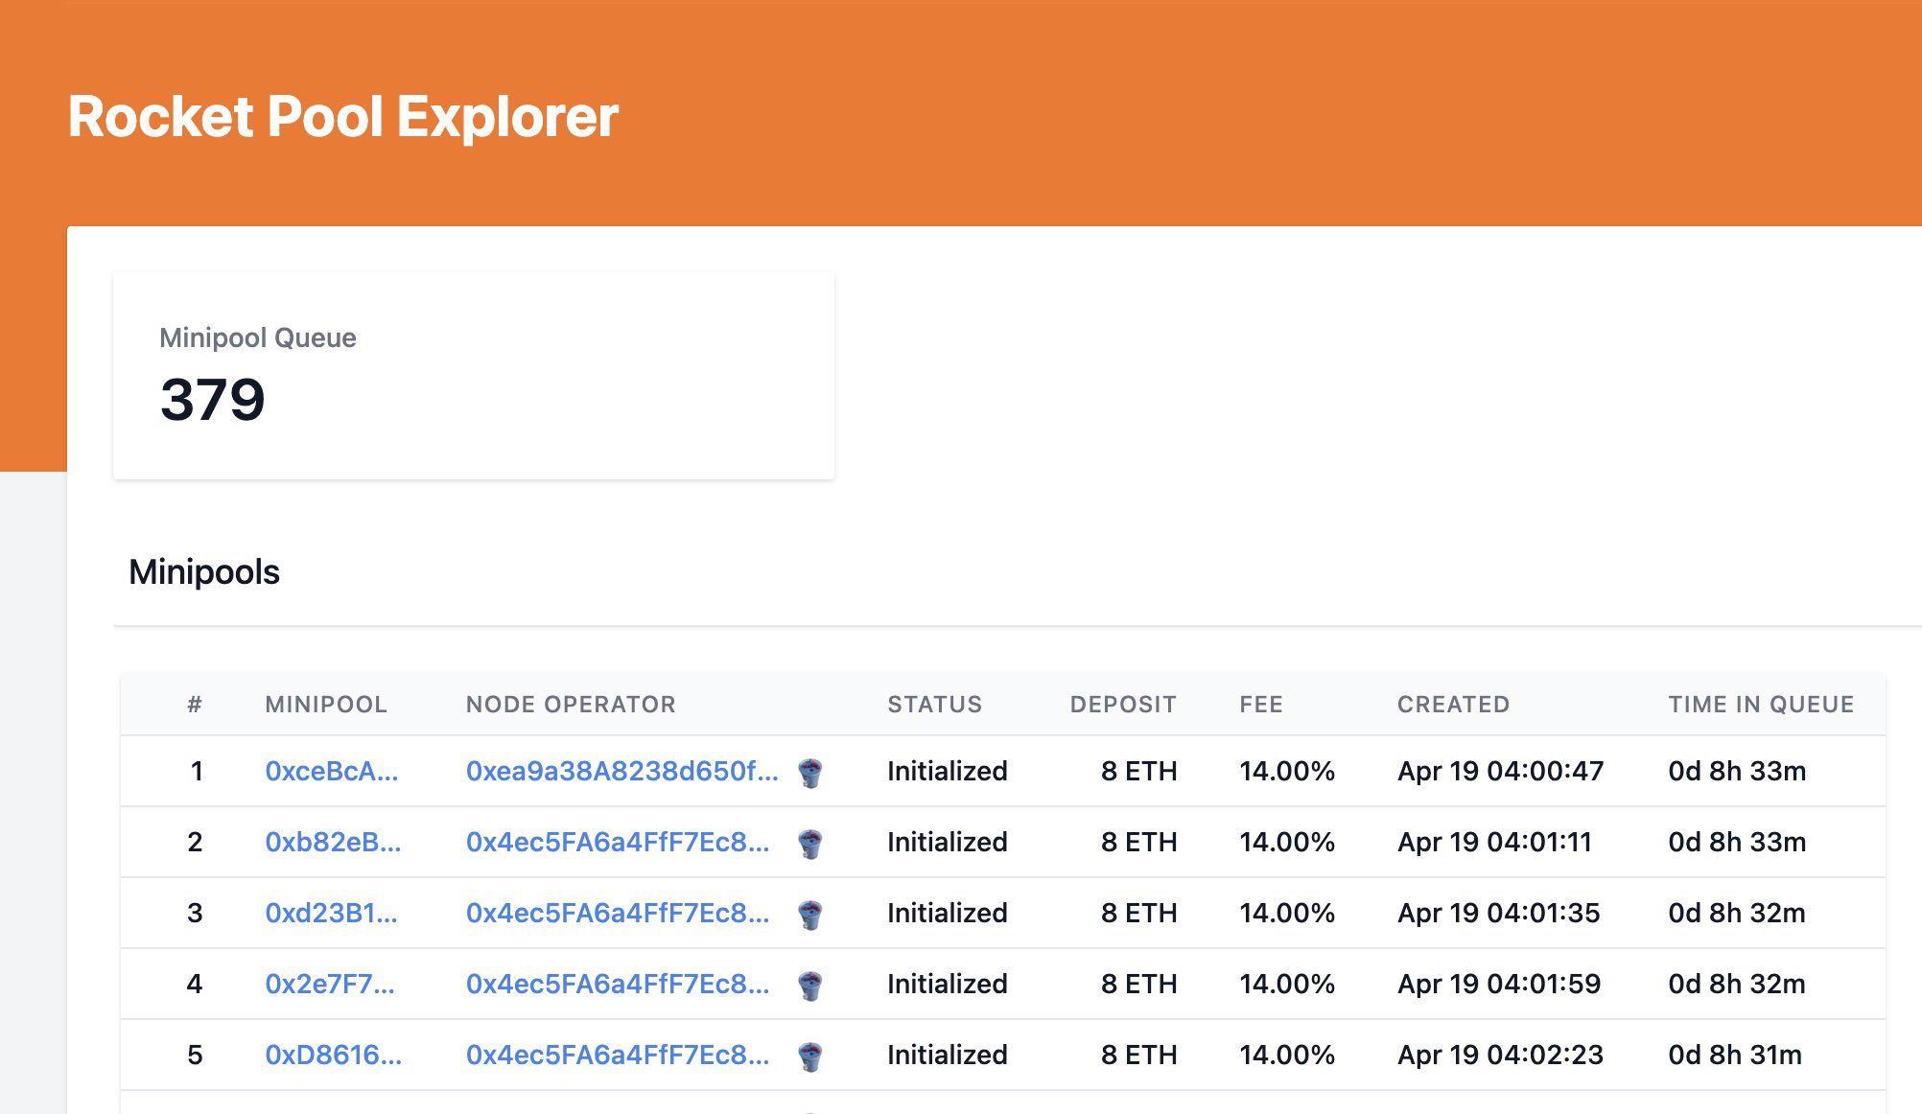Open minipool 0xd23B1...
1922x1114 pixels.
[x=331, y=913]
